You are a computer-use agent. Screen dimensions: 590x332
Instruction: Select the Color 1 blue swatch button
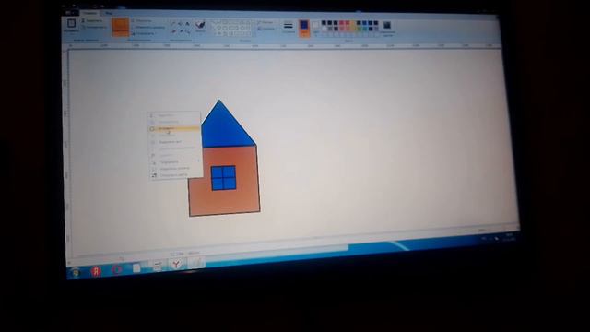point(304,28)
